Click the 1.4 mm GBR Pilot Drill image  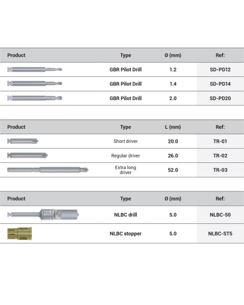click(35, 84)
